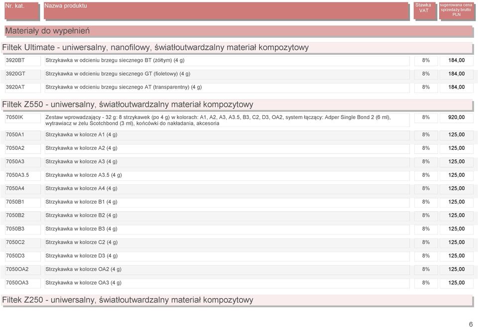Select the Filtek Z550 heading
Screen dimensions: 478x327
pyautogui.click(x=237, y=105)
